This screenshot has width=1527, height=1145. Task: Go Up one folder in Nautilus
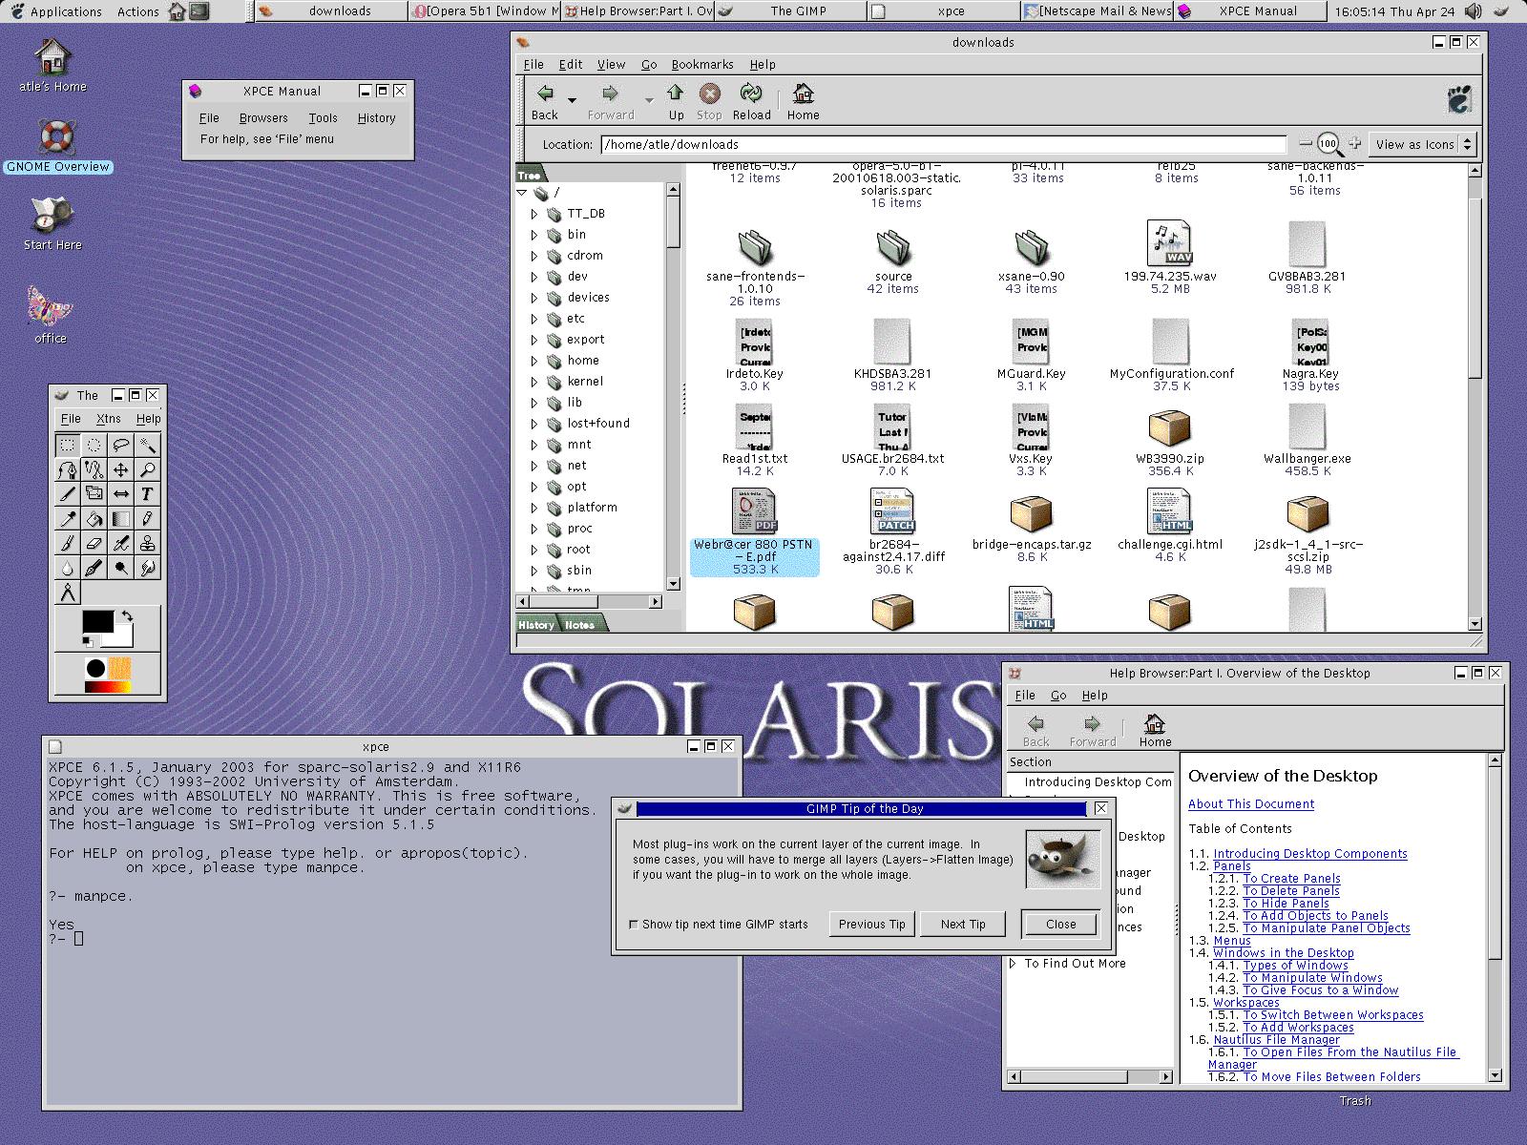coord(676,103)
